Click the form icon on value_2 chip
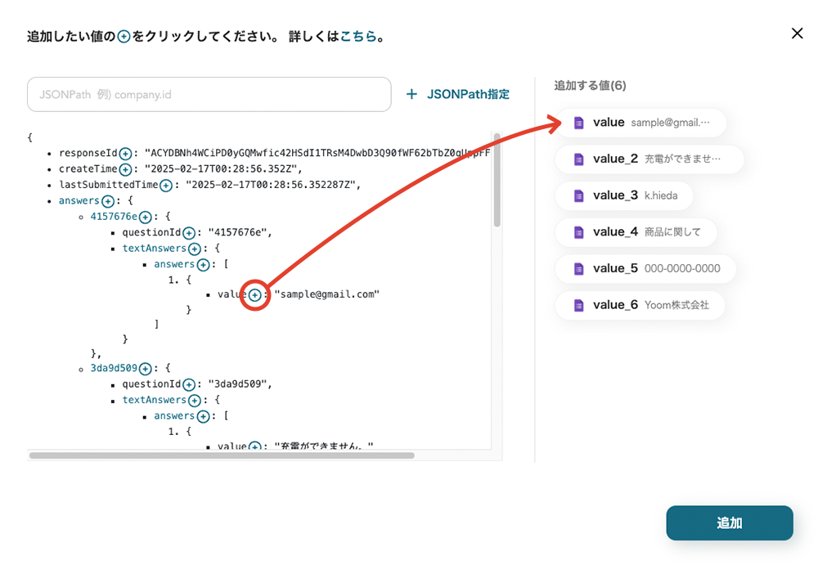The width and height of the screenshot is (818, 565). pos(578,159)
